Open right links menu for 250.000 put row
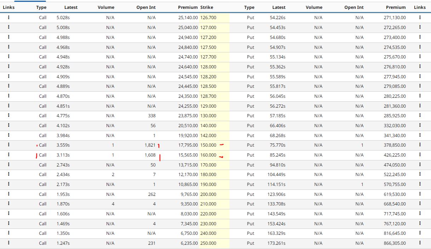This screenshot has width=431, height=249. click(420, 243)
